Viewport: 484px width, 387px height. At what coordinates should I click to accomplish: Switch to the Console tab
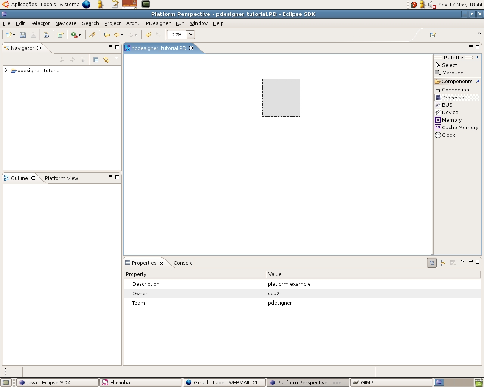click(183, 263)
